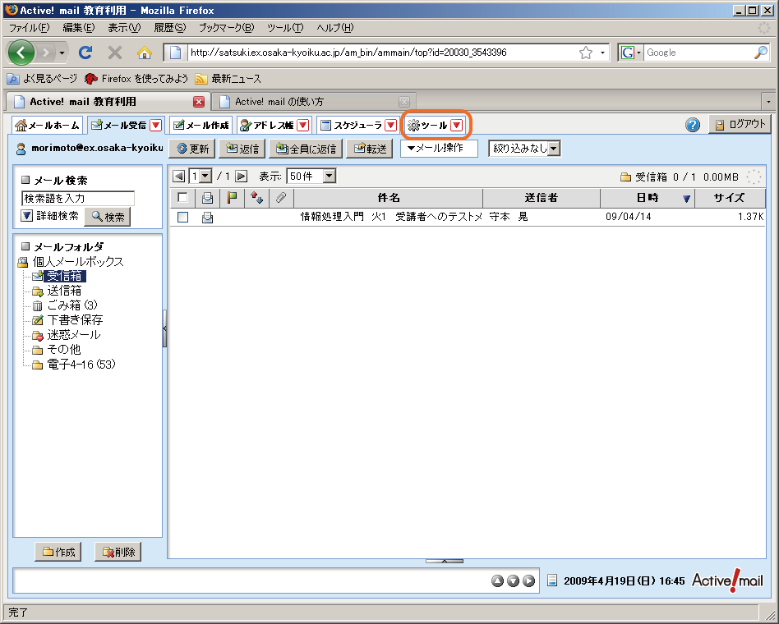The width and height of the screenshot is (779, 624).
Task: Click the flag column header icon
Action: [232, 198]
